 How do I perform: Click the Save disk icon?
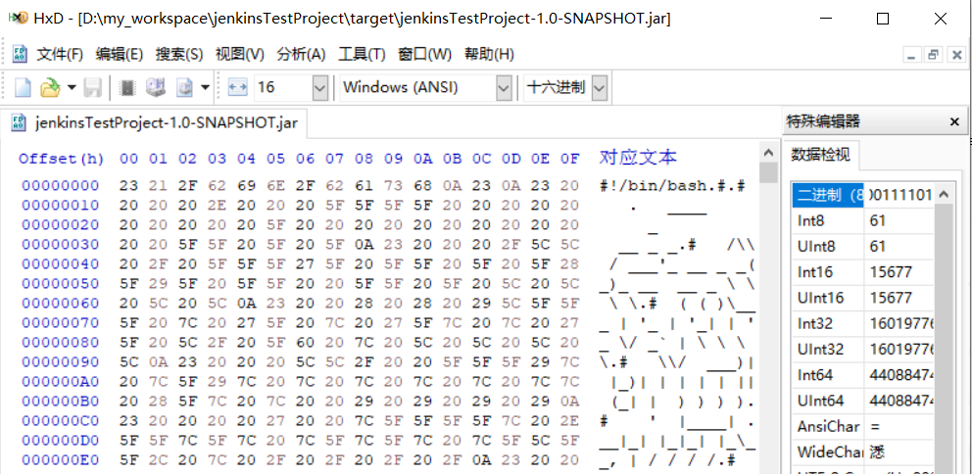tap(93, 87)
